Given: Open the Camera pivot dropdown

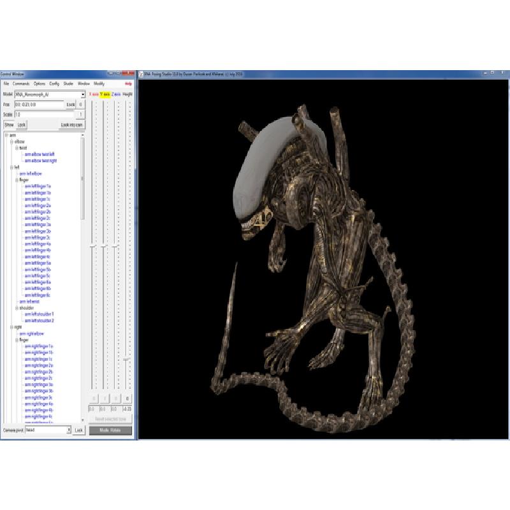Looking at the screenshot, I should (69, 430).
